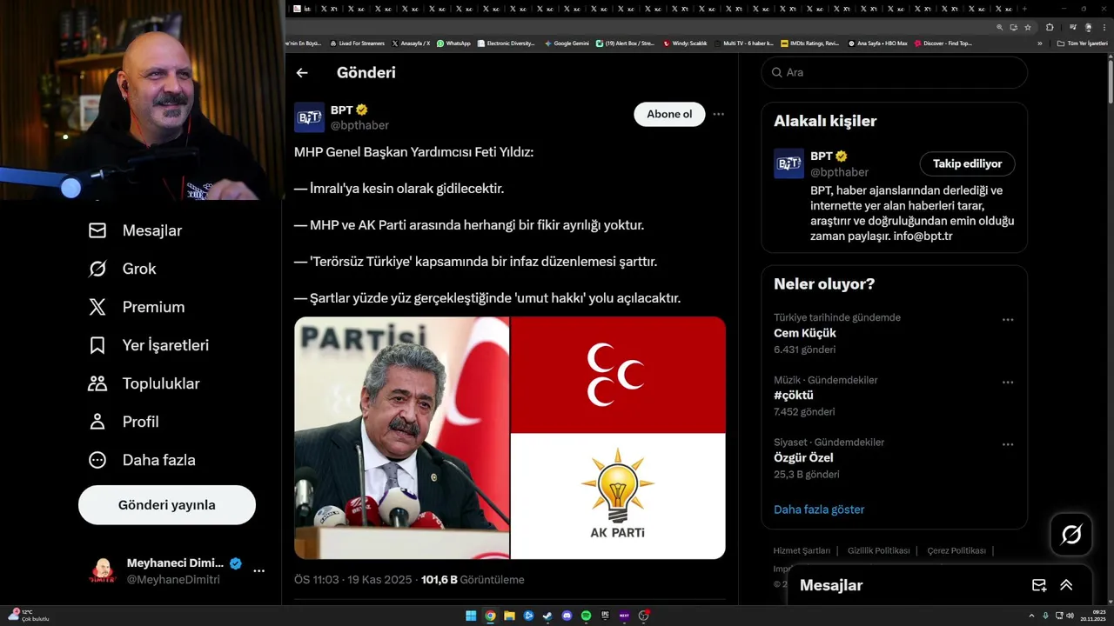The width and height of the screenshot is (1114, 626).
Task: Open the Premium page from sidebar
Action: tap(137, 307)
